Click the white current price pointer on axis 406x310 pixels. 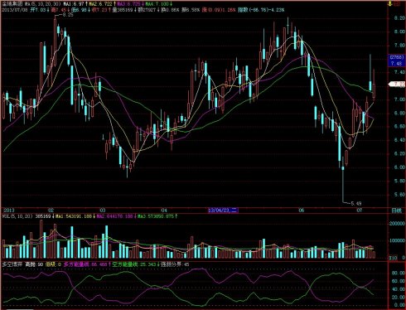pos(397,85)
